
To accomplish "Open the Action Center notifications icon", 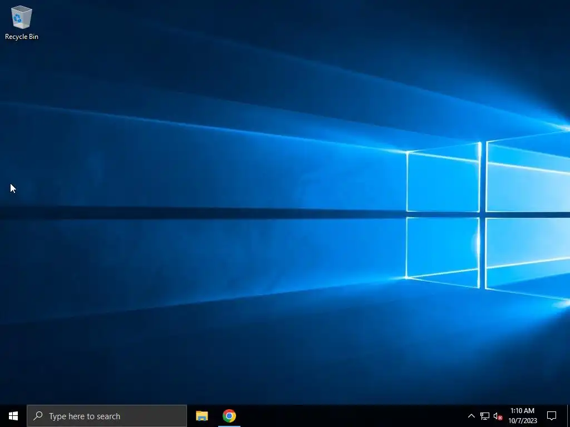I will click(552, 416).
